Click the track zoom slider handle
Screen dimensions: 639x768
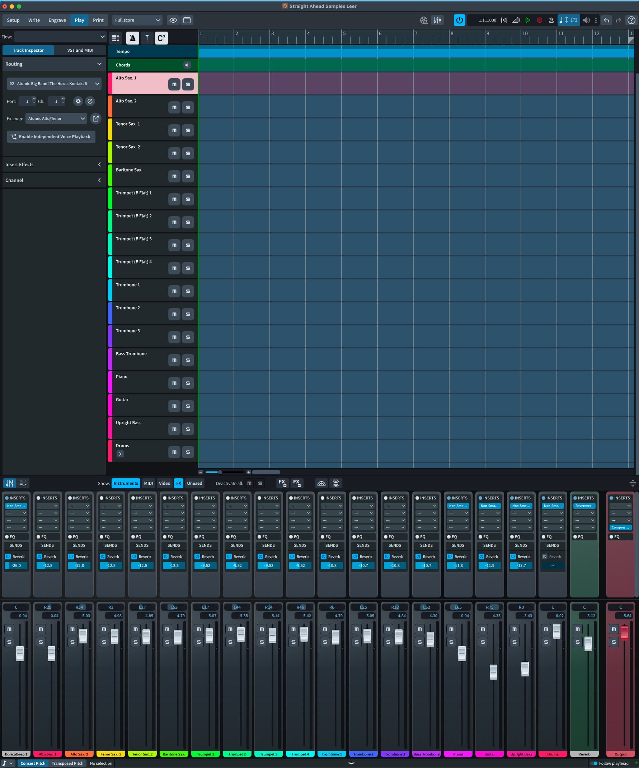pos(220,472)
